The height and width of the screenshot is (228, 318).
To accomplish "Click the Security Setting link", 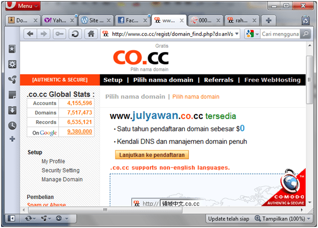I will click(60, 170).
